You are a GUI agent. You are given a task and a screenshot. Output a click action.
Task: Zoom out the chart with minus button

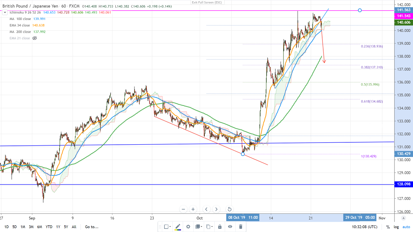click(x=183, y=209)
